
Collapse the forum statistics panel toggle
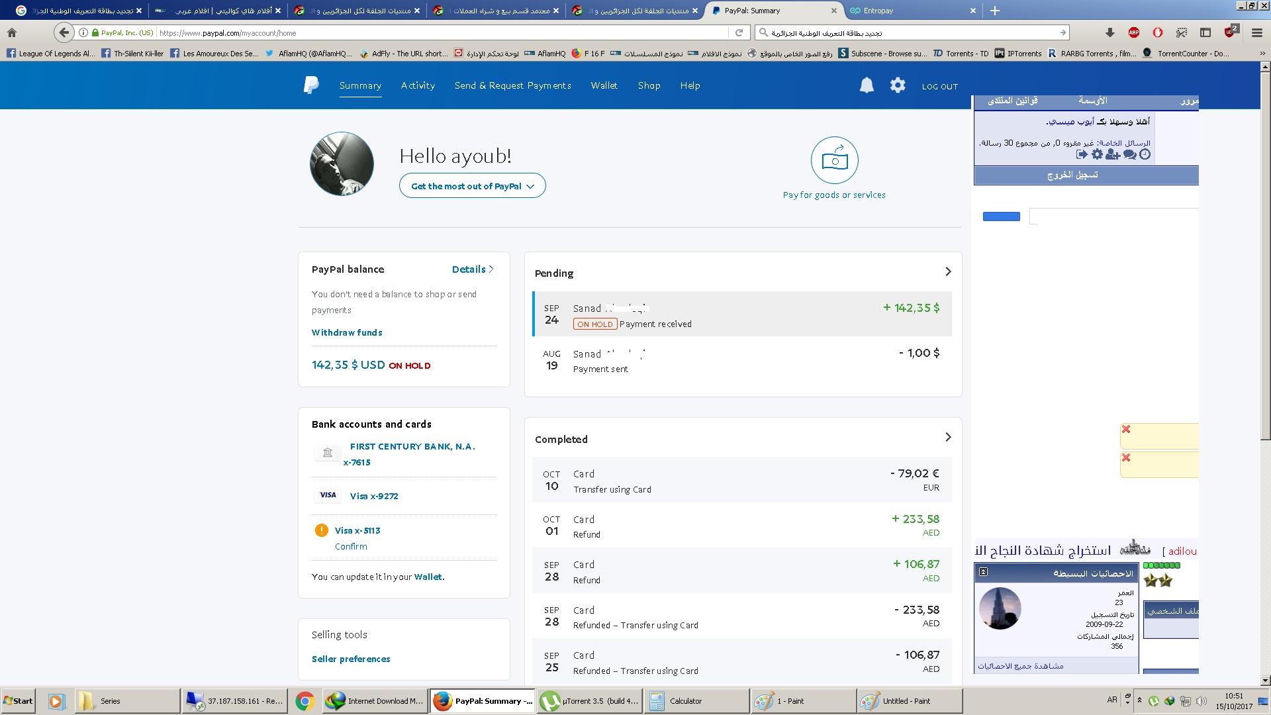click(x=984, y=571)
